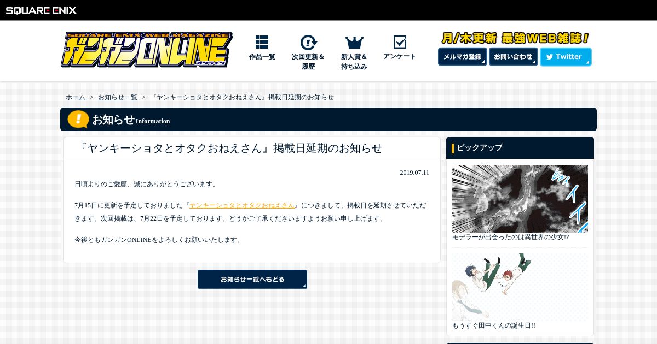Screen dimensions: 657x344
Task: Open the Gangan ONLINE home logo
Action: [147, 50]
